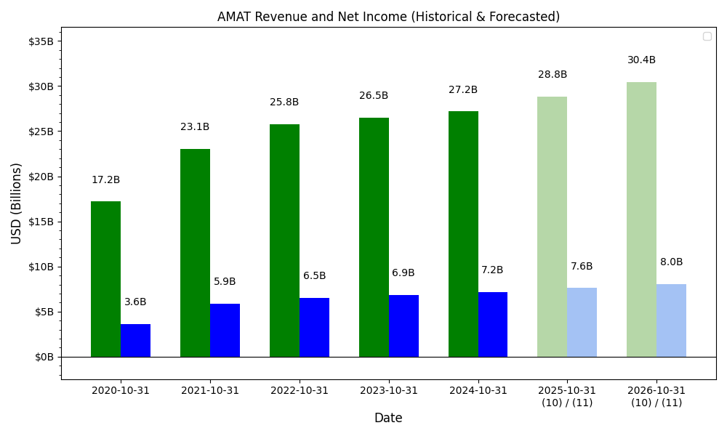Viewport: 727px width, 436px height.
Task: Select the 2020-10-31 blue net income bar
Action: [135, 341]
